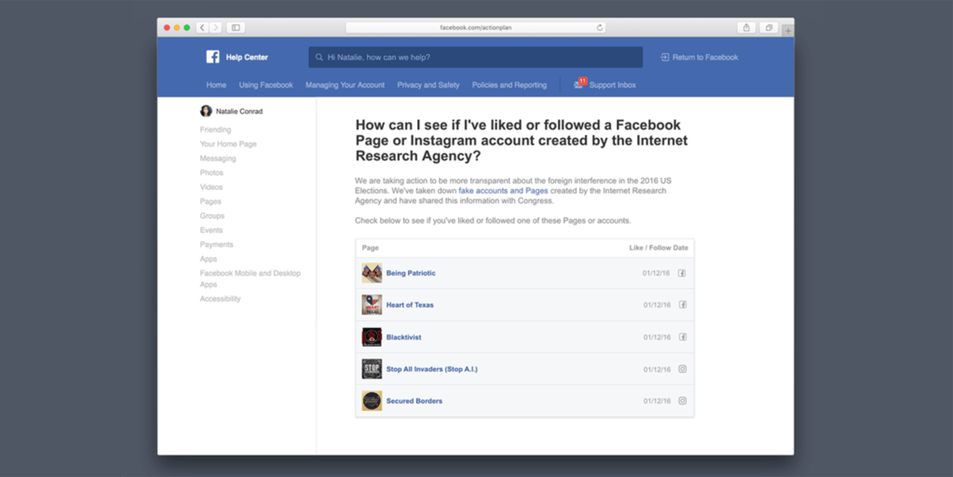Open the Accessibility section in the sidebar
This screenshot has width=953, height=477.
tap(220, 298)
